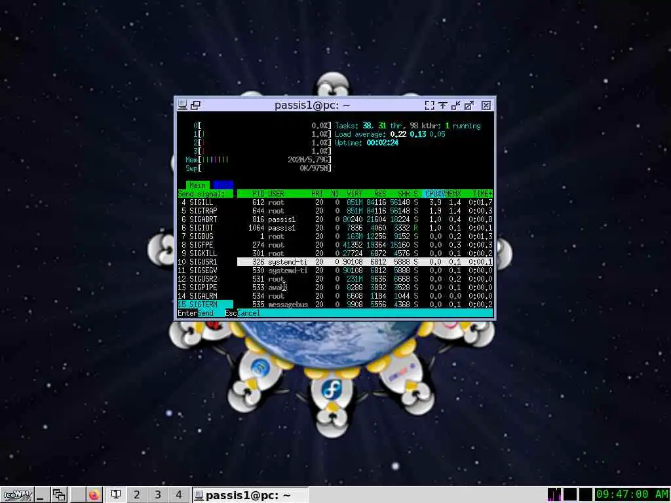Select signal 5 SIGTRAP
Screen dimensions: 671x503
pyautogui.click(x=205, y=211)
